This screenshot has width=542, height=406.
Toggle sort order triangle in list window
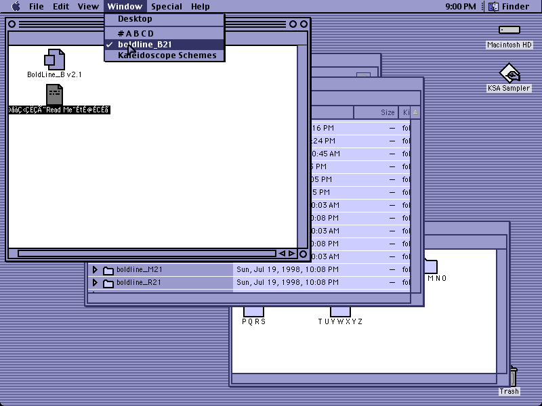pyautogui.click(x=415, y=112)
